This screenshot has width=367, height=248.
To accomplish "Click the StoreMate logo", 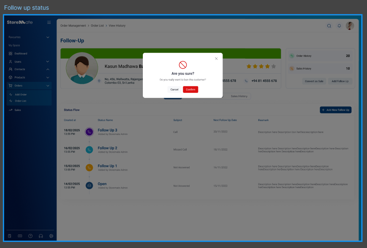I will coord(20,22).
